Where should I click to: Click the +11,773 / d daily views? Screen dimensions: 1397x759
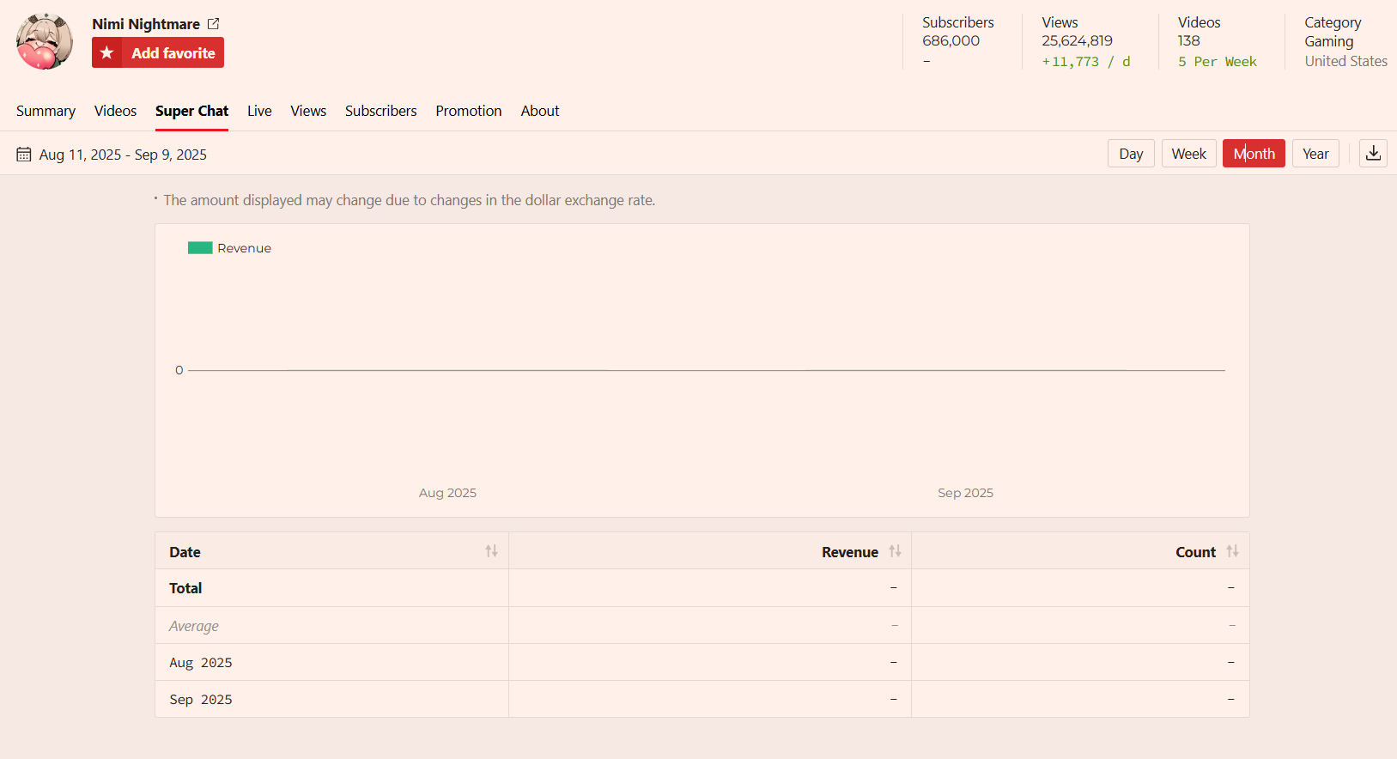(1086, 62)
